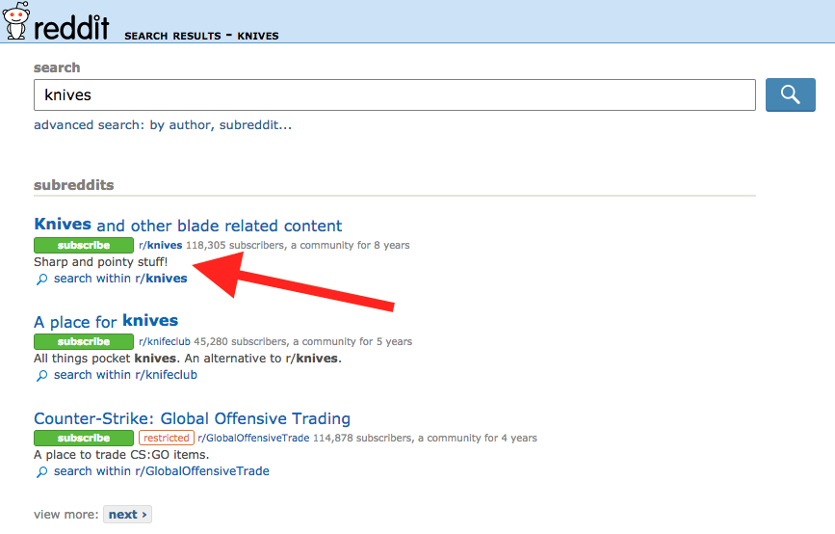Go to next page of results

(127, 515)
